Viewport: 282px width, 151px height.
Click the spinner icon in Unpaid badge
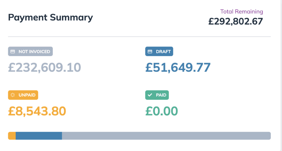pyautogui.click(x=13, y=95)
